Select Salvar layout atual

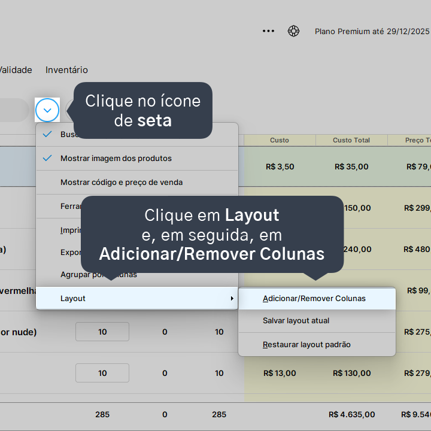point(317,320)
